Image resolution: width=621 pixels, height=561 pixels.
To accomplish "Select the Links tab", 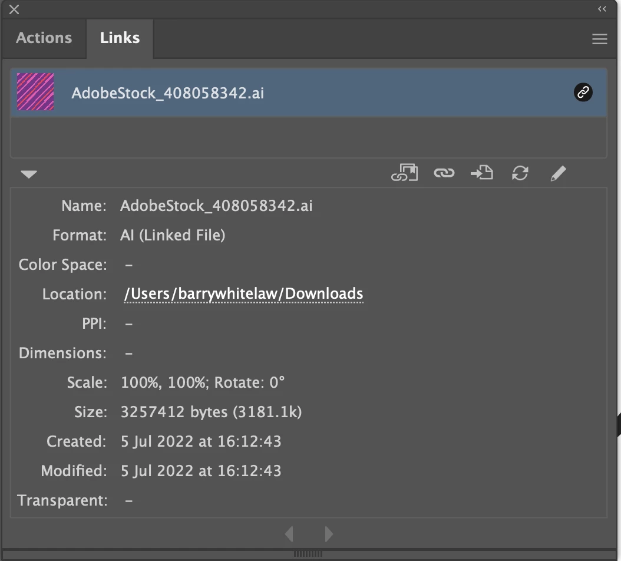I will 120,38.
